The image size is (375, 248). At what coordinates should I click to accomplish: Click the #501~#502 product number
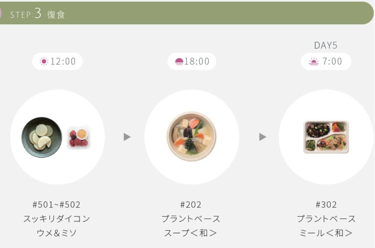click(56, 205)
